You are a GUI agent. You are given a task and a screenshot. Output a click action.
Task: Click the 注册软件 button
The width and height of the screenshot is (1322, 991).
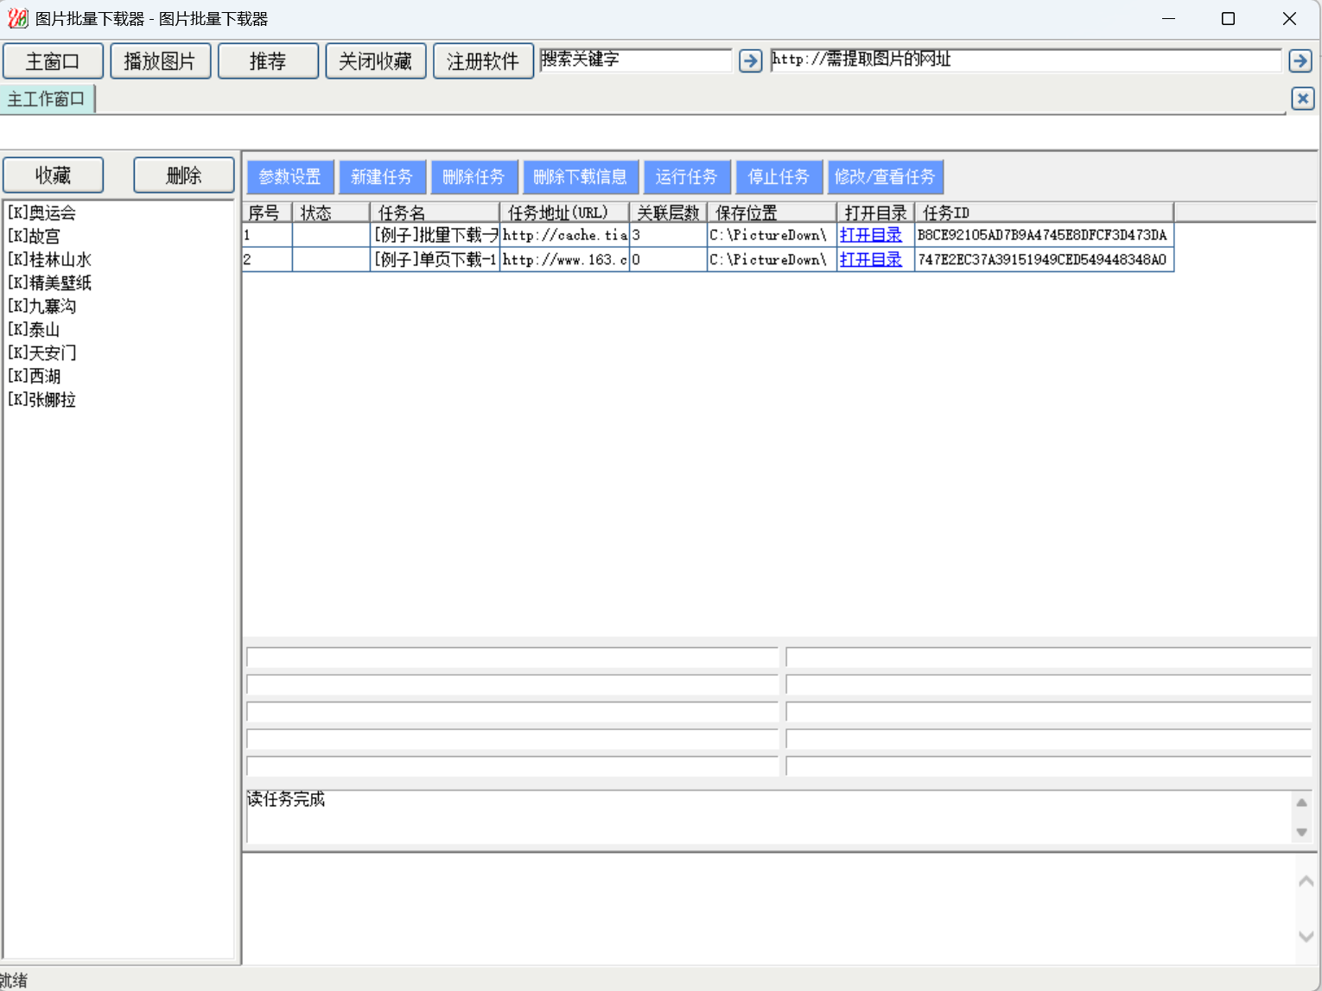click(x=483, y=61)
